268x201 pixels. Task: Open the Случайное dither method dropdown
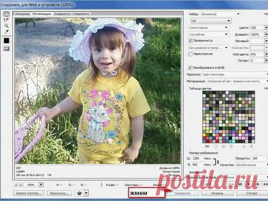click(x=208, y=34)
